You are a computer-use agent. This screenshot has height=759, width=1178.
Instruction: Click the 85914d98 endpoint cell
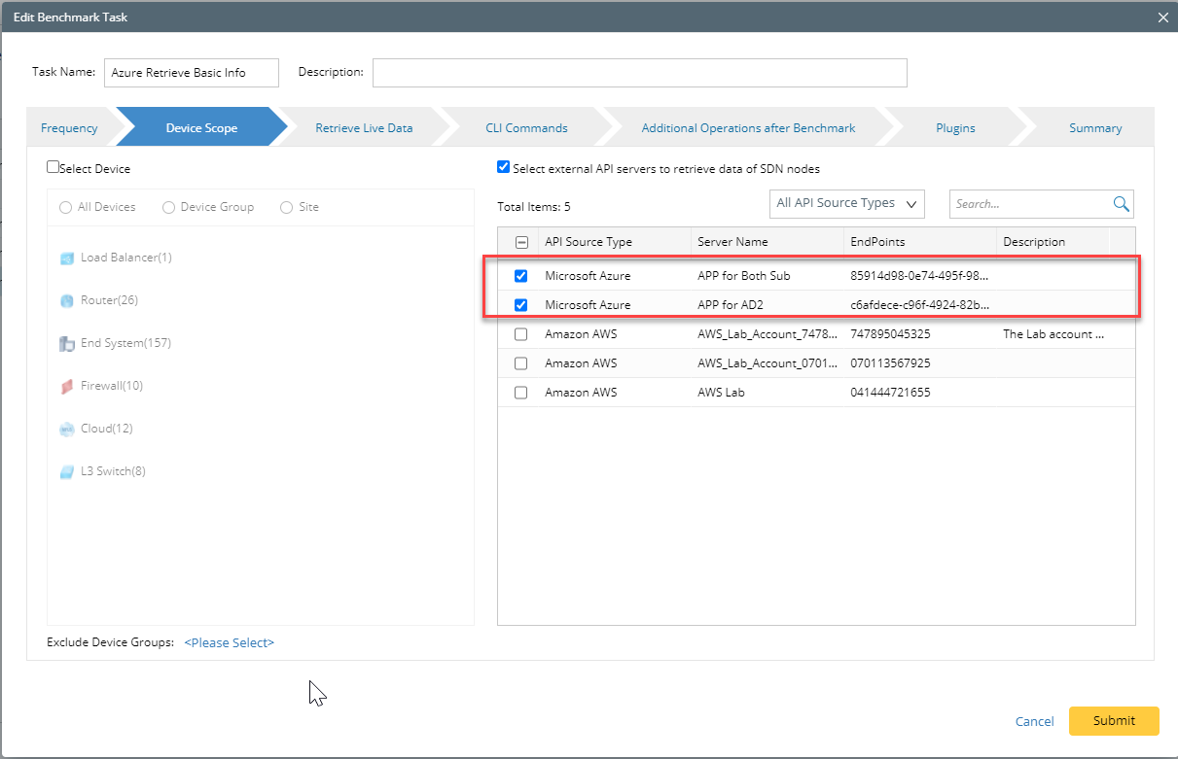pyautogui.click(x=919, y=276)
